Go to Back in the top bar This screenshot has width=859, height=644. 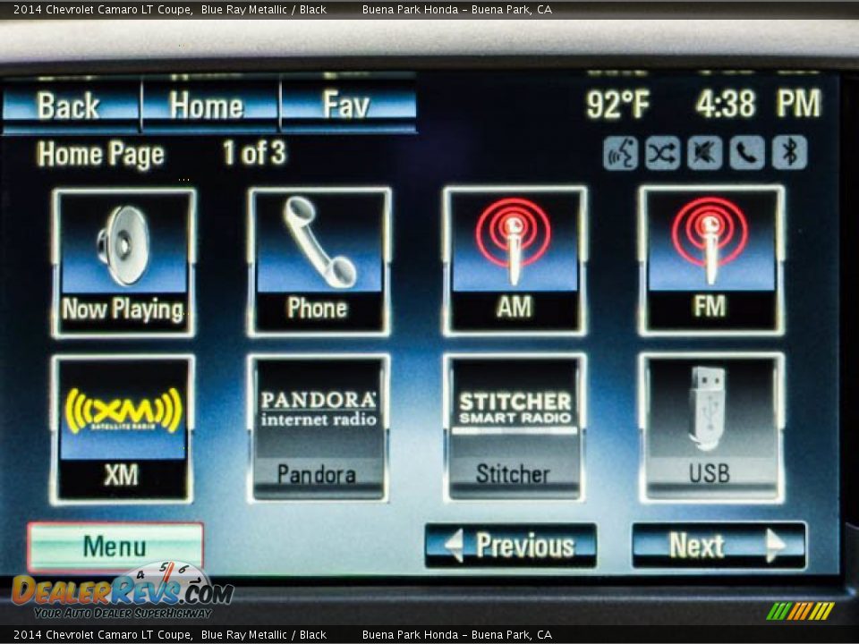pyautogui.click(x=71, y=106)
